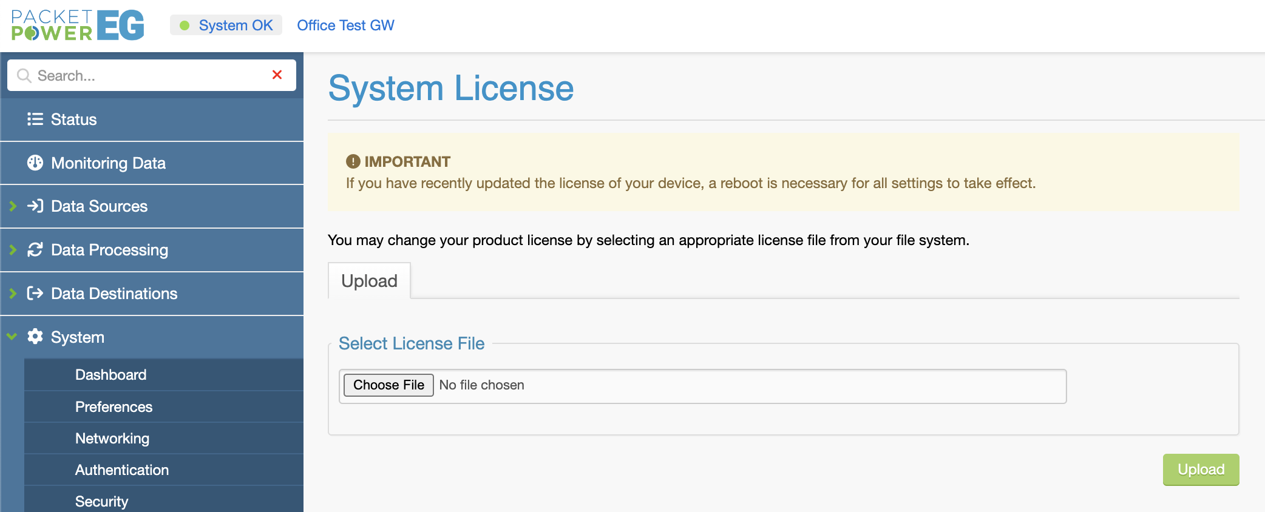Open the Networking submenu item

click(112, 439)
